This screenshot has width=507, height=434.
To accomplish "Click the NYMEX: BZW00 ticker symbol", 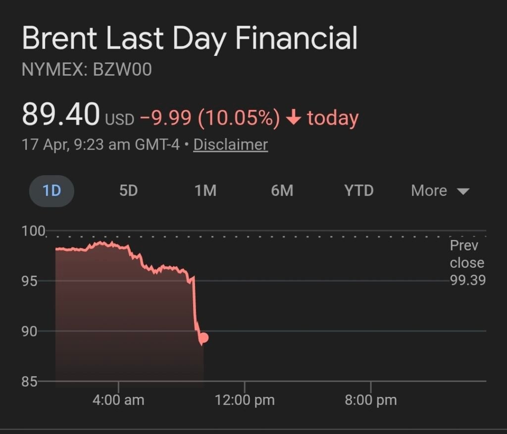I will pos(87,70).
